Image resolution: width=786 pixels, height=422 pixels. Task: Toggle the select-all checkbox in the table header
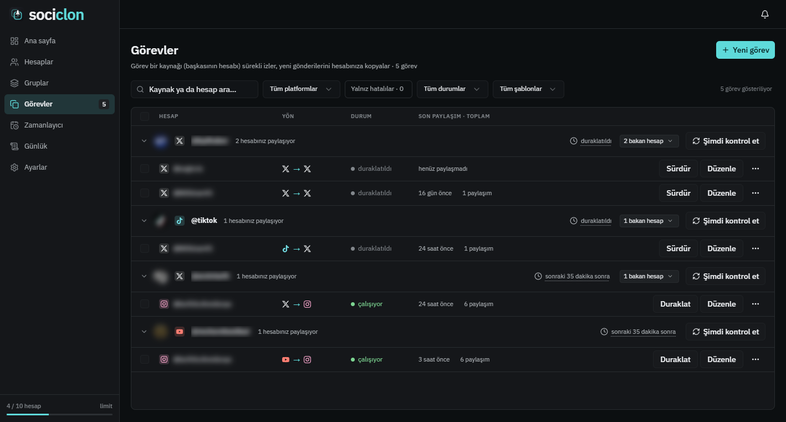(145, 116)
